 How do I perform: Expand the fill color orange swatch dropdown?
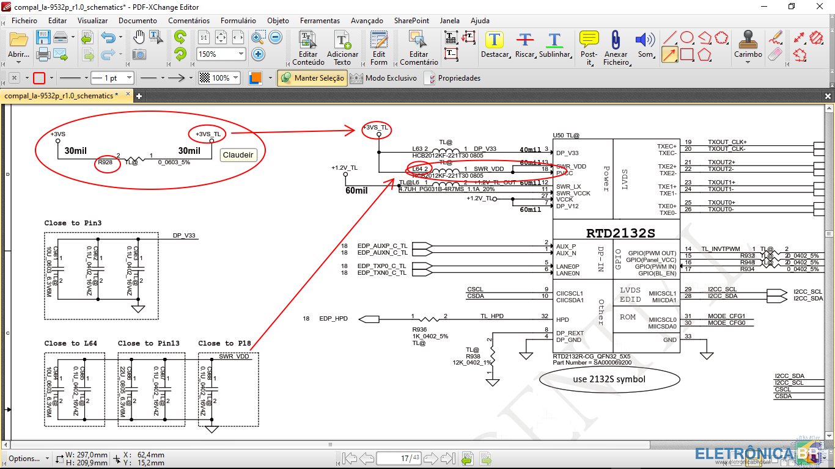[x=269, y=78]
